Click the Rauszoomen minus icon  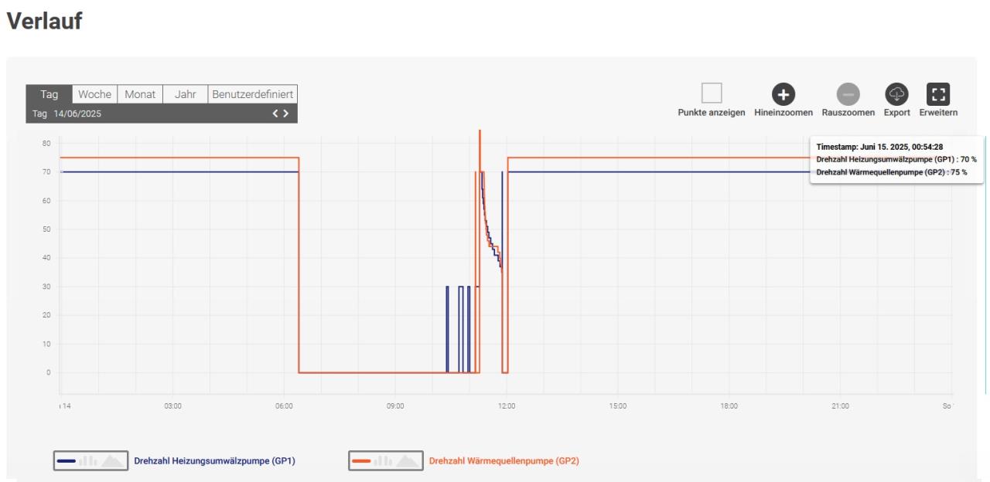coord(848,94)
